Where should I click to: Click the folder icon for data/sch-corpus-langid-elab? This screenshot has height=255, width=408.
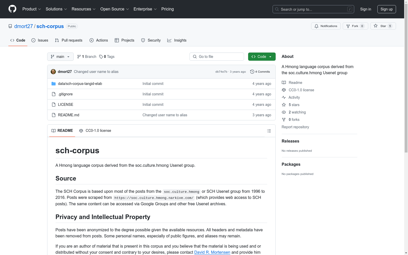tap(54, 84)
